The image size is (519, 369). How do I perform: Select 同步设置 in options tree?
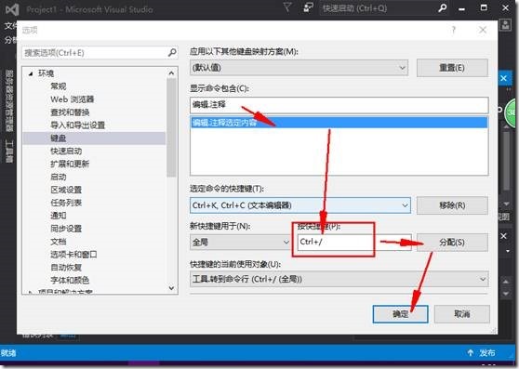(66, 229)
